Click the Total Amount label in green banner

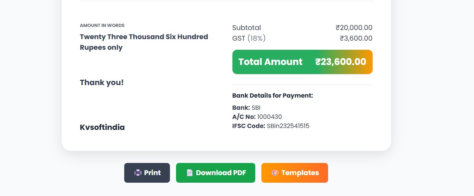[x=270, y=62]
